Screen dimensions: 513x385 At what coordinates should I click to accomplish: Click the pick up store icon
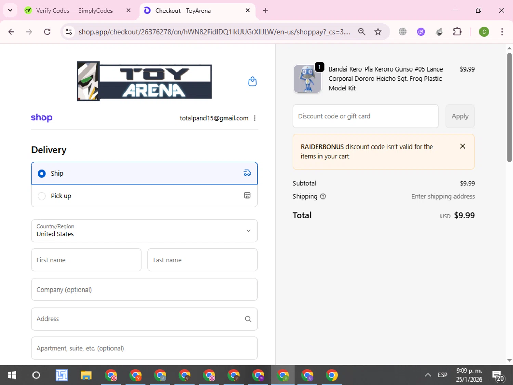(x=247, y=195)
